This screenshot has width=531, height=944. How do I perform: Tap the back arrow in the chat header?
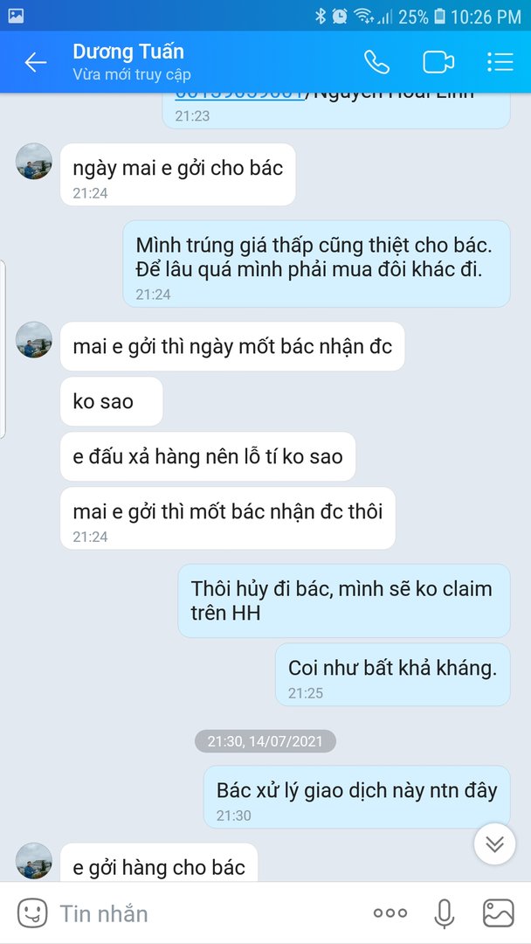click(x=36, y=62)
